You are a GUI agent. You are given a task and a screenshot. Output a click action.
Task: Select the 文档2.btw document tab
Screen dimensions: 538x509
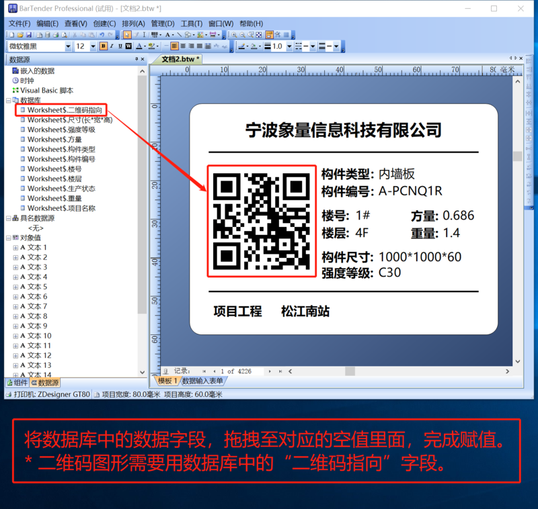point(180,59)
